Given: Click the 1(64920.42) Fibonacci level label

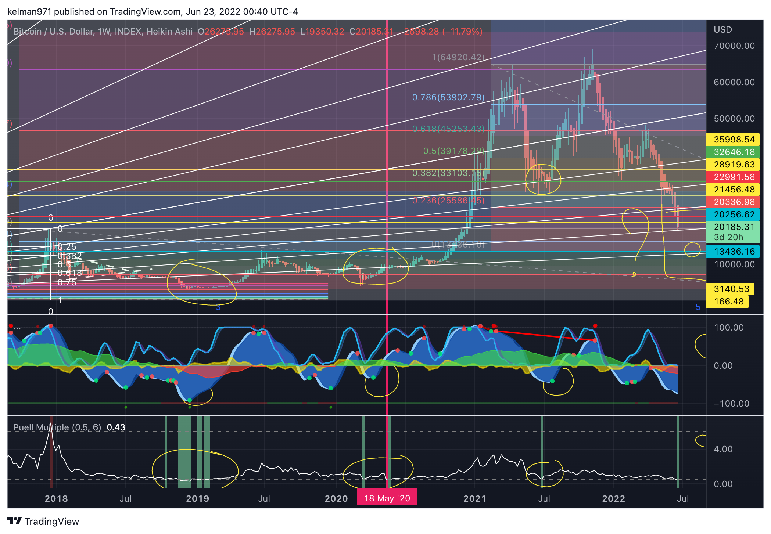Looking at the screenshot, I should tap(458, 57).
